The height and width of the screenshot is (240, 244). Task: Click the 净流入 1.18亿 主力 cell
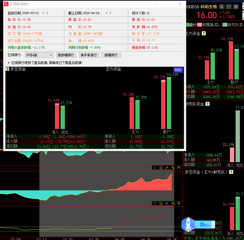[136, 137]
